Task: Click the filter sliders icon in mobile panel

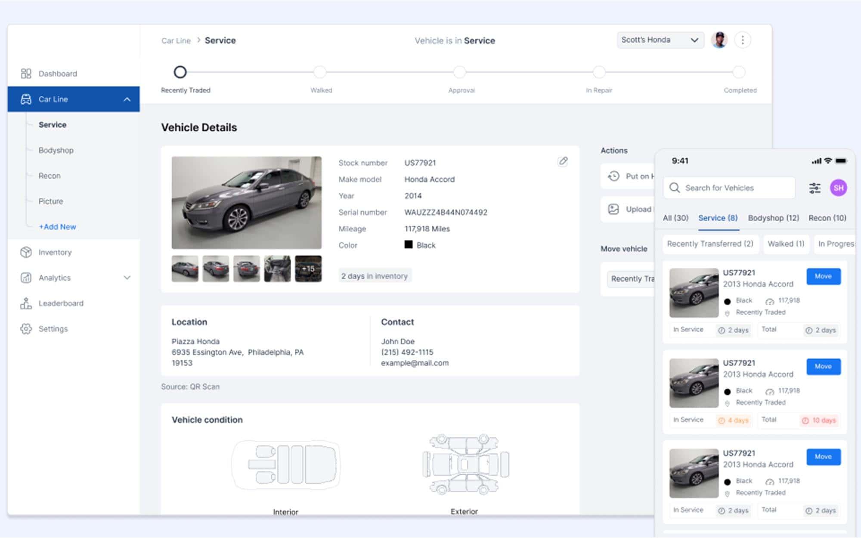Action: click(815, 188)
